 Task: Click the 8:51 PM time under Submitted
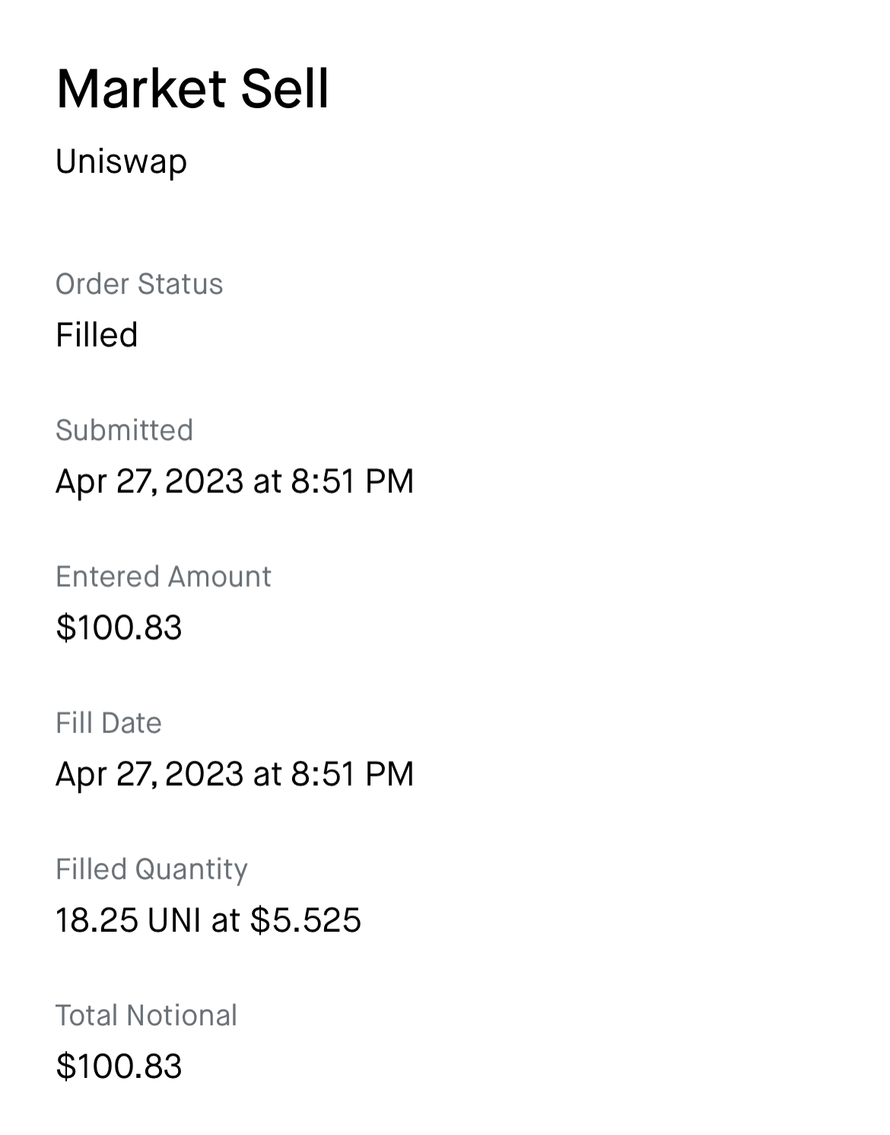tap(352, 481)
